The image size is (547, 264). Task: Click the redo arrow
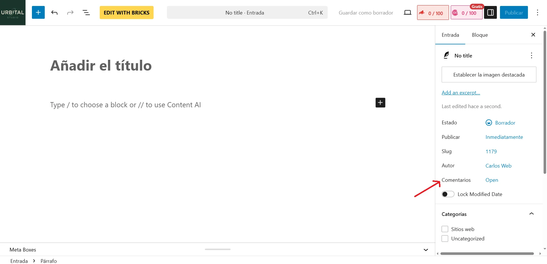click(70, 13)
